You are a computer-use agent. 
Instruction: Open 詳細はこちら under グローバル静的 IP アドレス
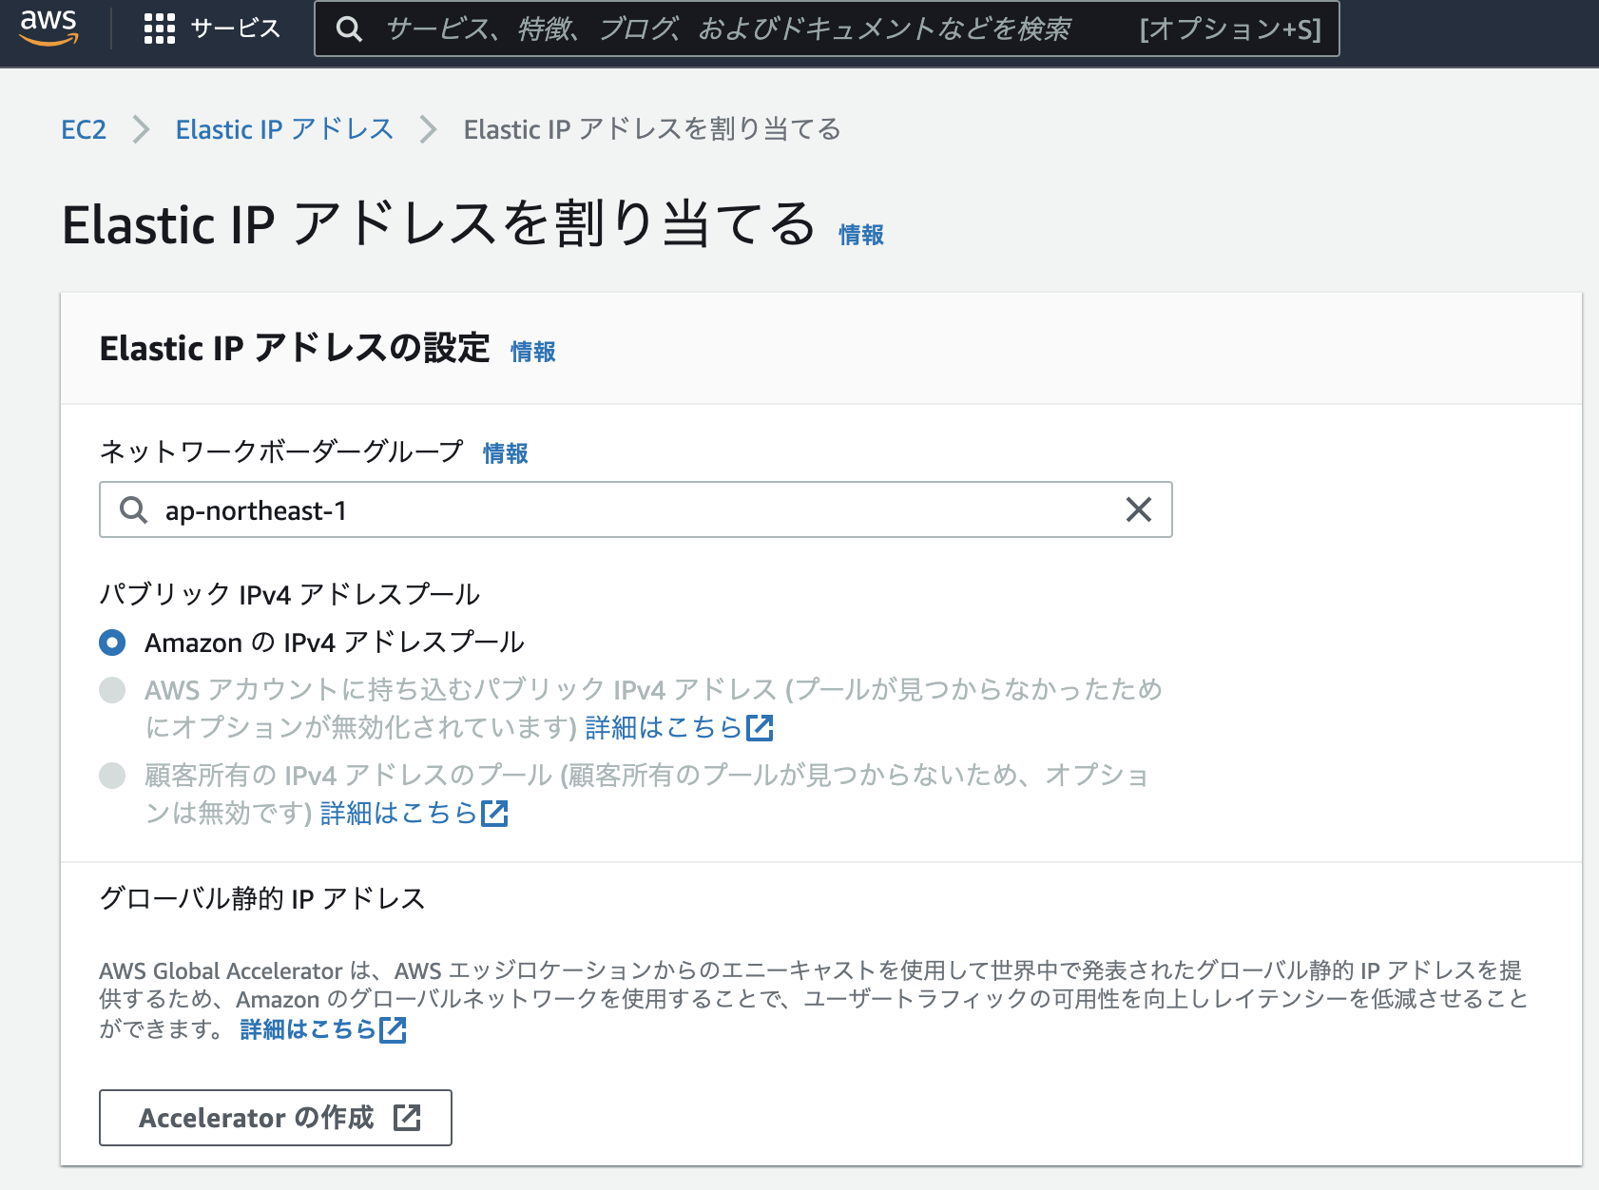pos(306,1029)
